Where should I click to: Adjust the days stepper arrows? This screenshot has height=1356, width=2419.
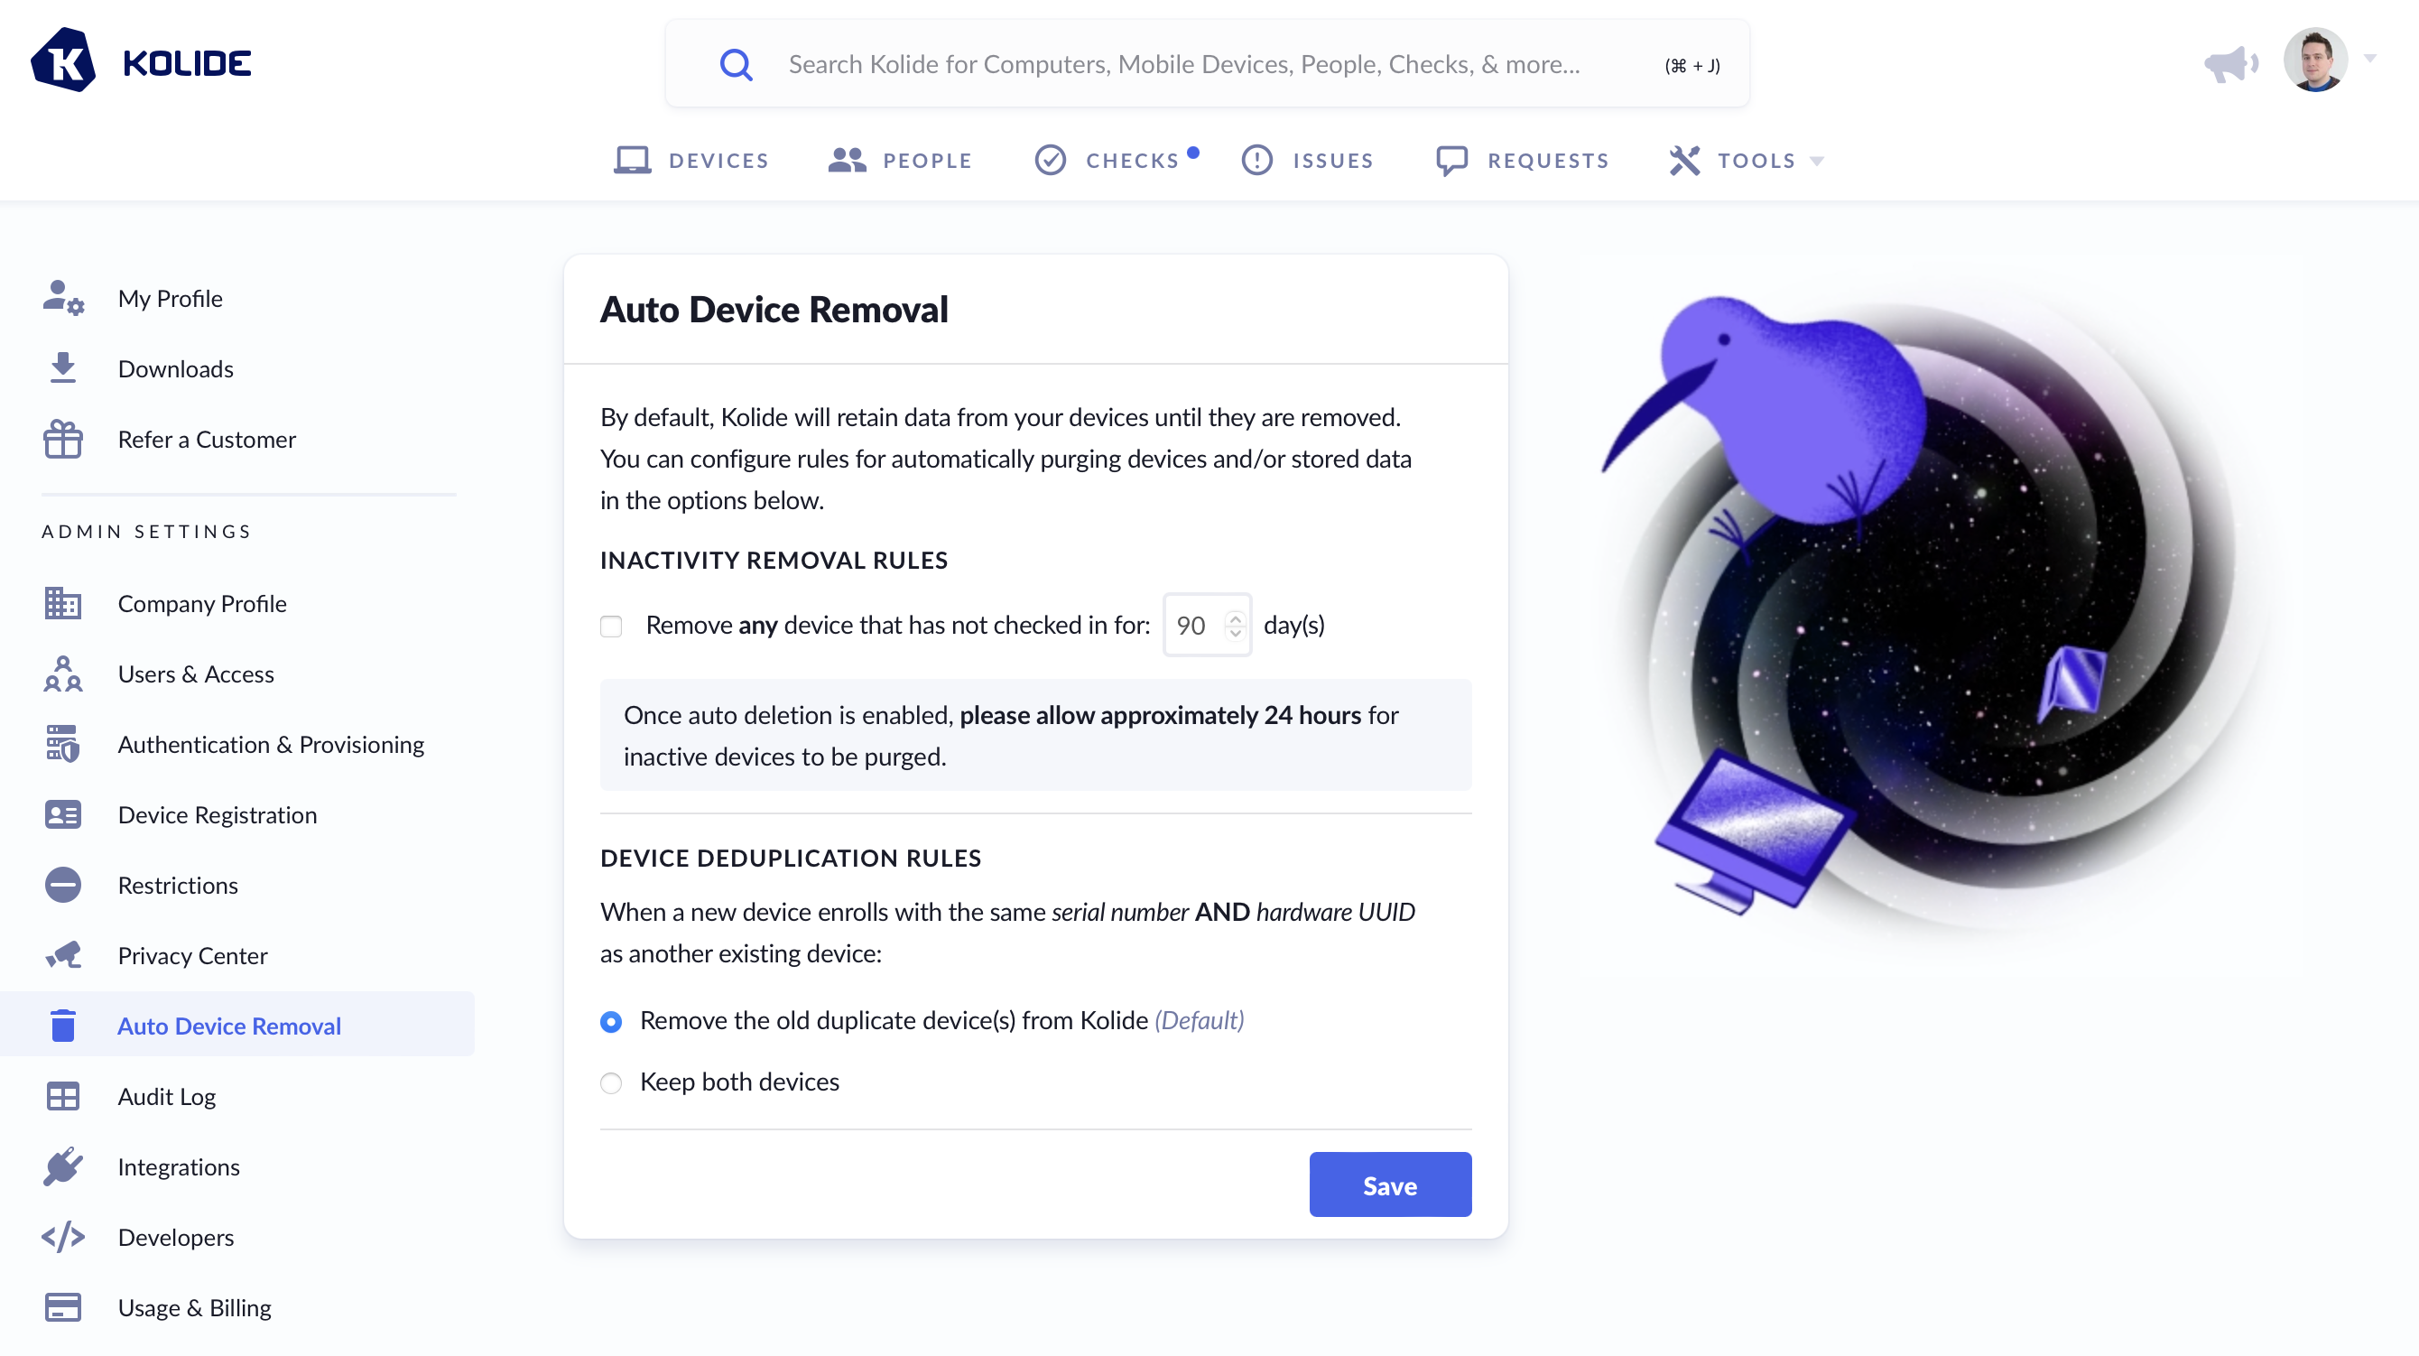1236,626
